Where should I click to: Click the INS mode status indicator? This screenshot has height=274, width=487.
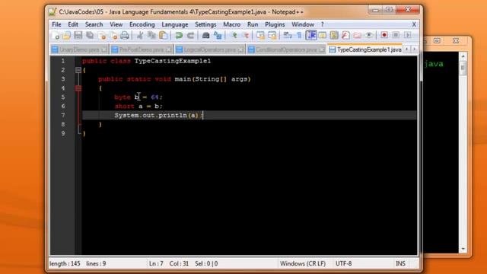coord(400,263)
